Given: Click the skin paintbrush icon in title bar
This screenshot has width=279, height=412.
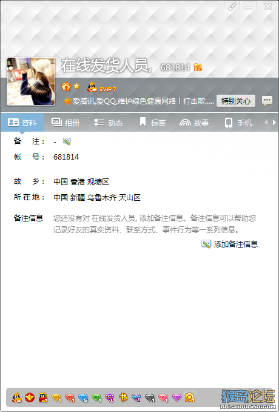Looking at the screenshot, I should point(232,7).
